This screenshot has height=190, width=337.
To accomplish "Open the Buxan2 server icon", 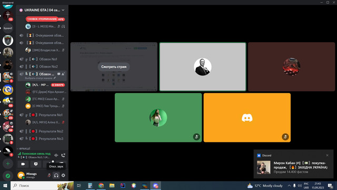I will tap(8, 28).
